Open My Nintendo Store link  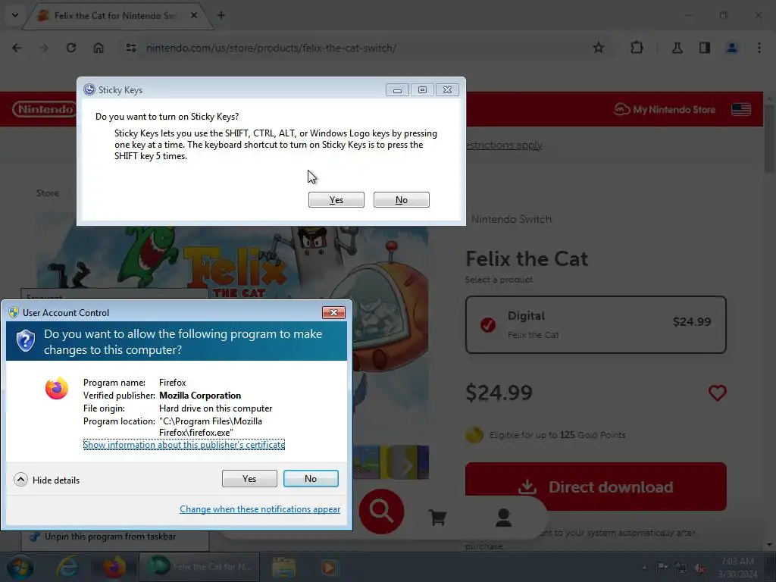[665, 109]
